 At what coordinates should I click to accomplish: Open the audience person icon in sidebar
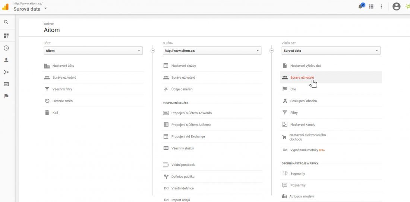point(6,60)
